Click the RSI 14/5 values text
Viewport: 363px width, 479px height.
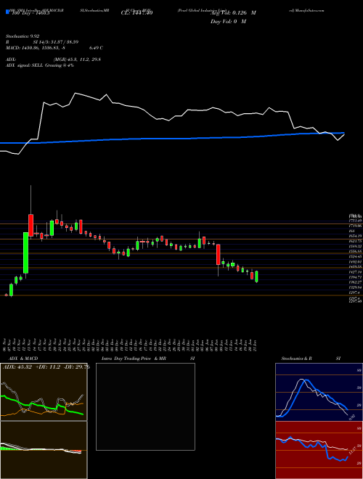[56, 42]
